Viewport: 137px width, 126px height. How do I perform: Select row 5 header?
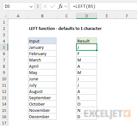point(4,47)
